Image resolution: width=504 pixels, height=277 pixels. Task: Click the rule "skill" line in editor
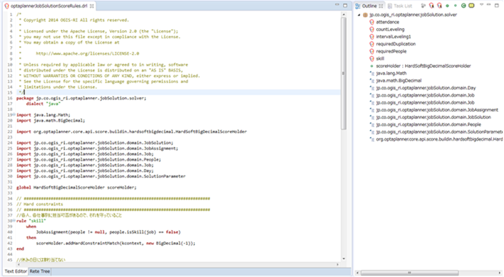[x=31, y=221]
